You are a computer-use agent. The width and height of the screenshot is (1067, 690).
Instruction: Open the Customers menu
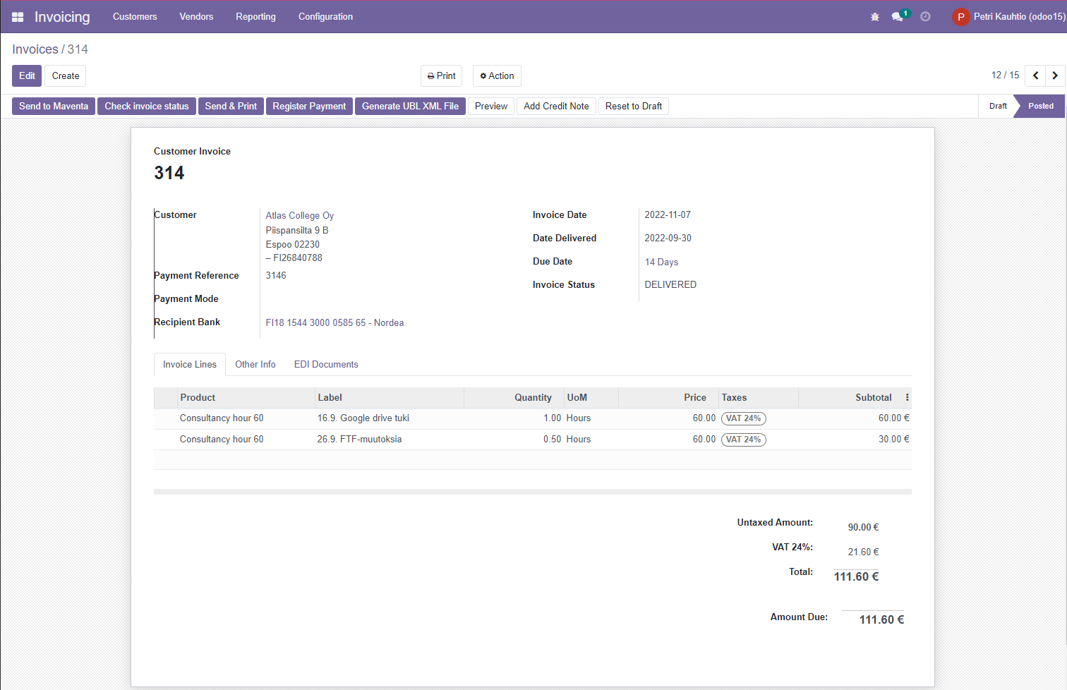point(135,17)
